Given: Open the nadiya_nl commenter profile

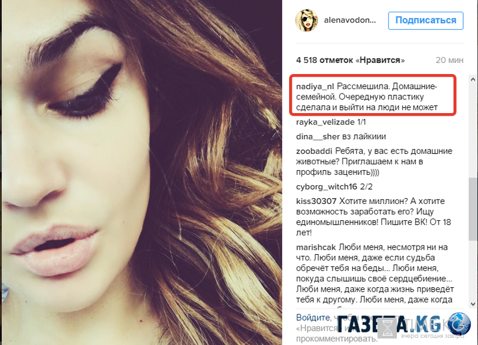Looking at the screenshot, I should tap(315, 86).
